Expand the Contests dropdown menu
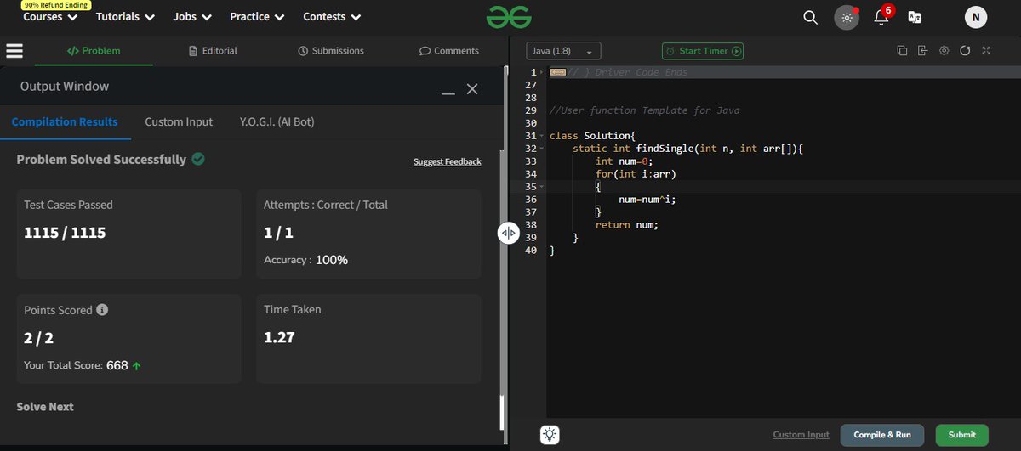The height and width of the screenshot is (451, 1021). click(x=332, y=17)
